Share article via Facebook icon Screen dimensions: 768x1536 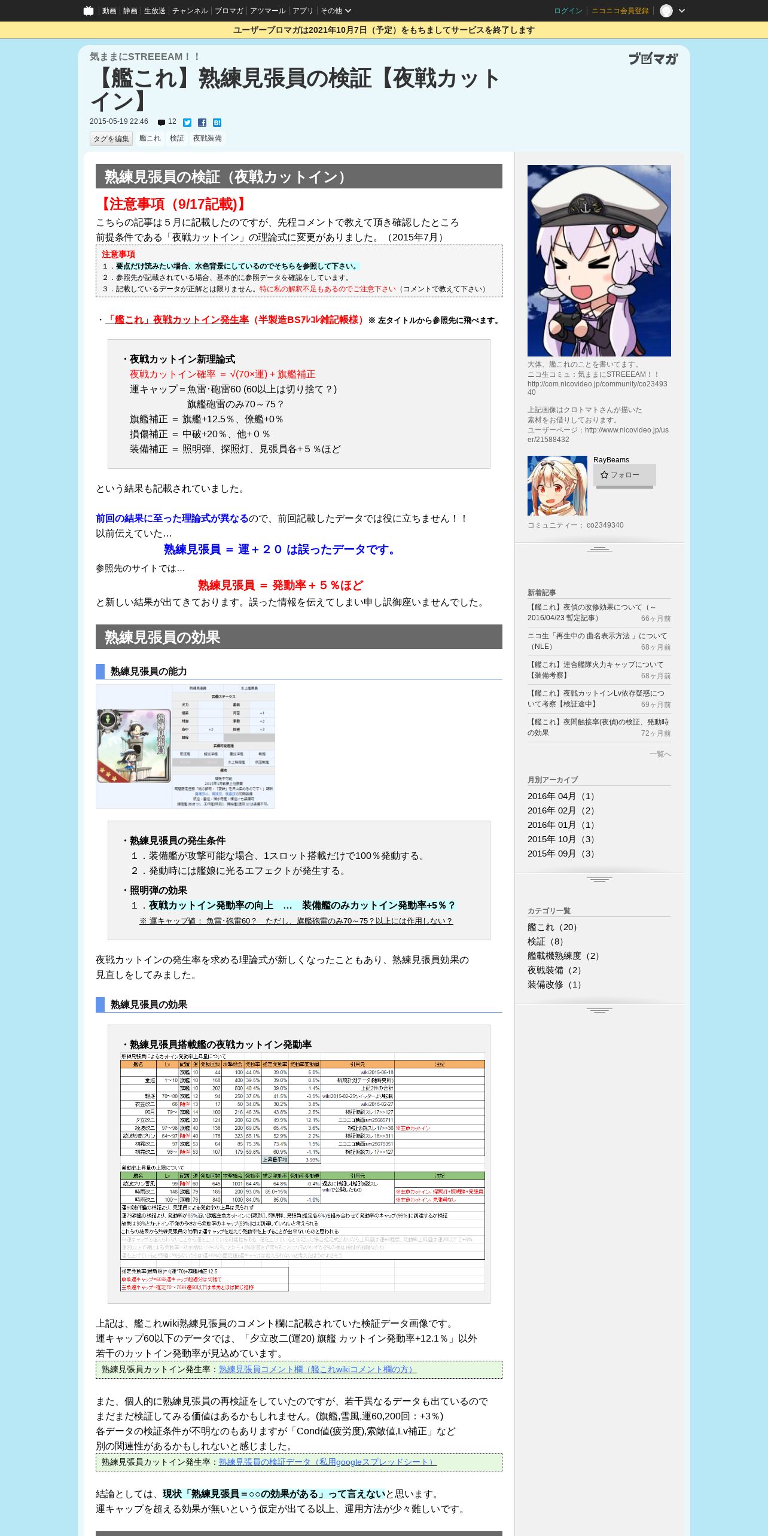tap(202, 122)
